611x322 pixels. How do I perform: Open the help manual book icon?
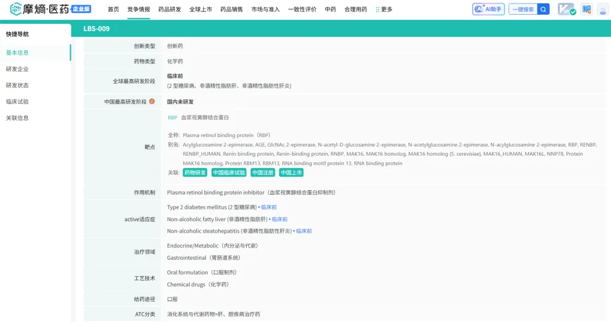(x=587, y=10)
